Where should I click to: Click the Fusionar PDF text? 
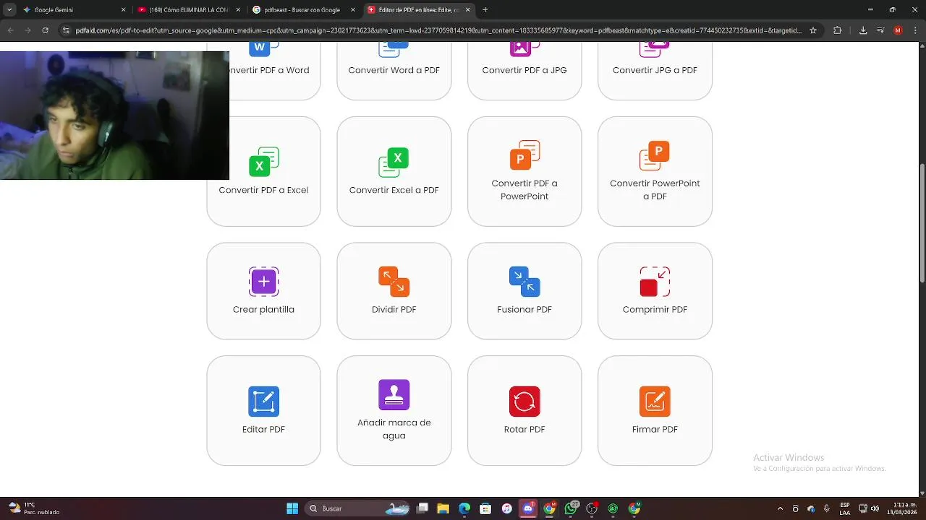click(x=524, y=310)
